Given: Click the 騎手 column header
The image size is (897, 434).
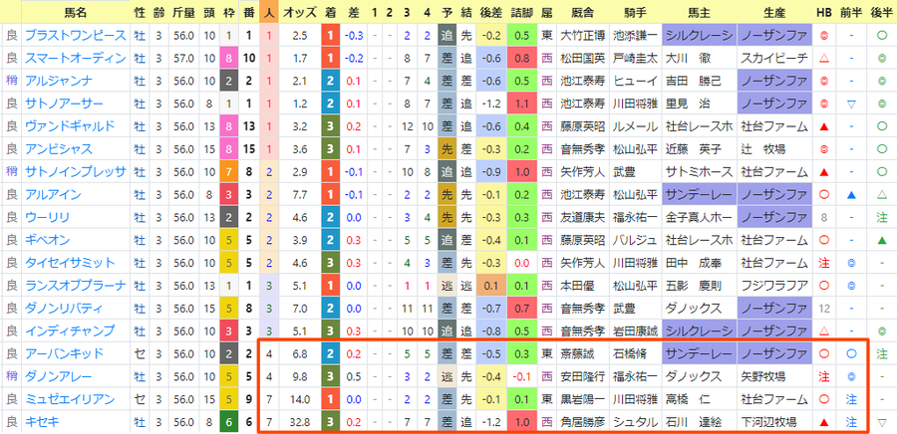Looking at the screenshot, I should [635, 12].
